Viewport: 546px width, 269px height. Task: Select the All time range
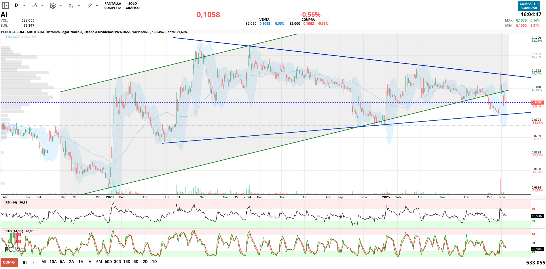44,262
